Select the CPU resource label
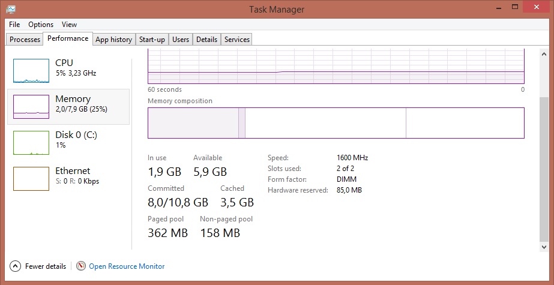Viewport: 554px width, 285px height. [x=64, y=63]
